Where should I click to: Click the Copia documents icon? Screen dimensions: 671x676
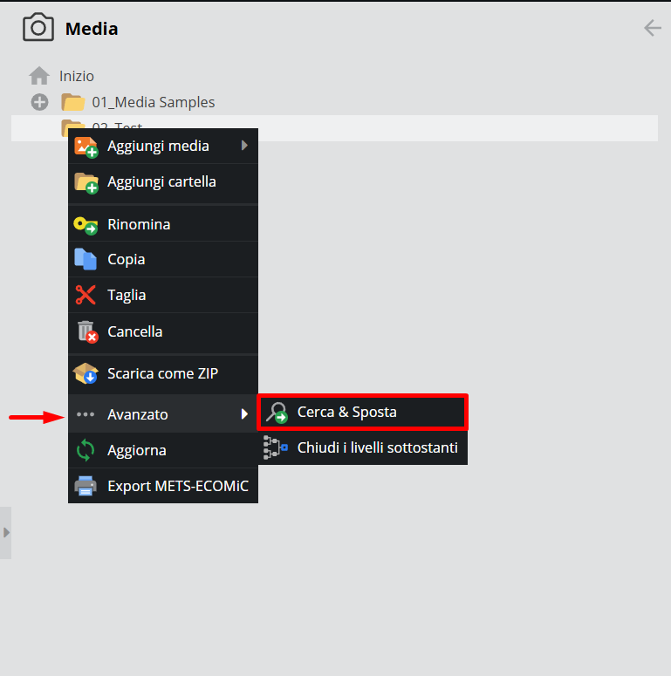86,259
